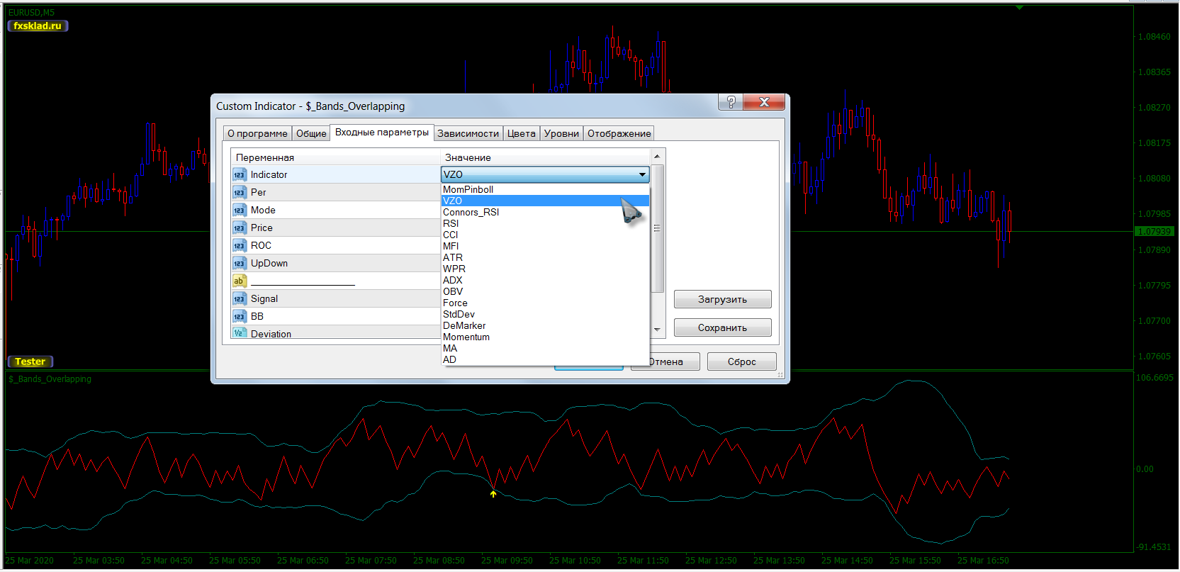Image resolution: width=1180 pixels, height=572 pixels.
Task: Open the 'Зависимости' tab
Action: [x=468, y=133]
